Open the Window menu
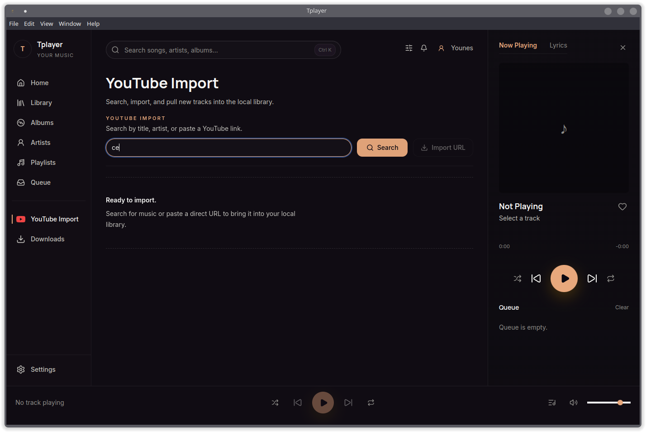The image size is (646, 432). (x=70, y=24)
